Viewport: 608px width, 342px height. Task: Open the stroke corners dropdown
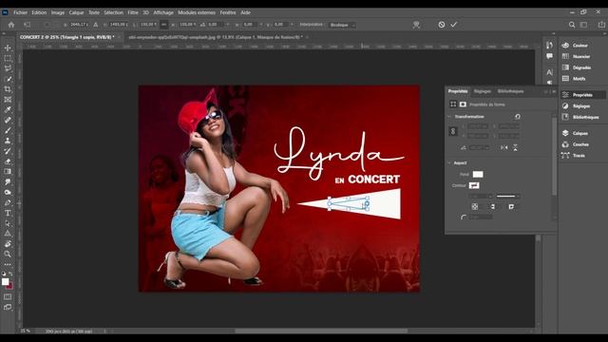point(511,207)
